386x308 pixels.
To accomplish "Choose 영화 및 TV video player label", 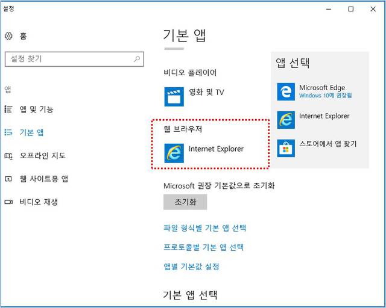I will pyautogui.click(x=206, y=93).
